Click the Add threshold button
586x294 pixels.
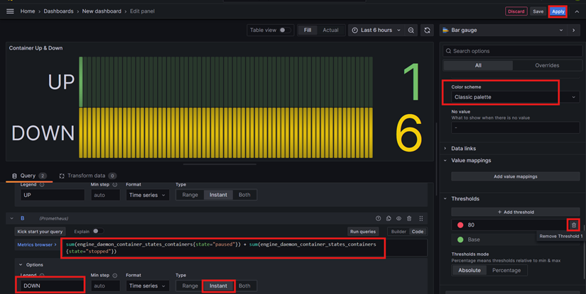coord(516,212)
